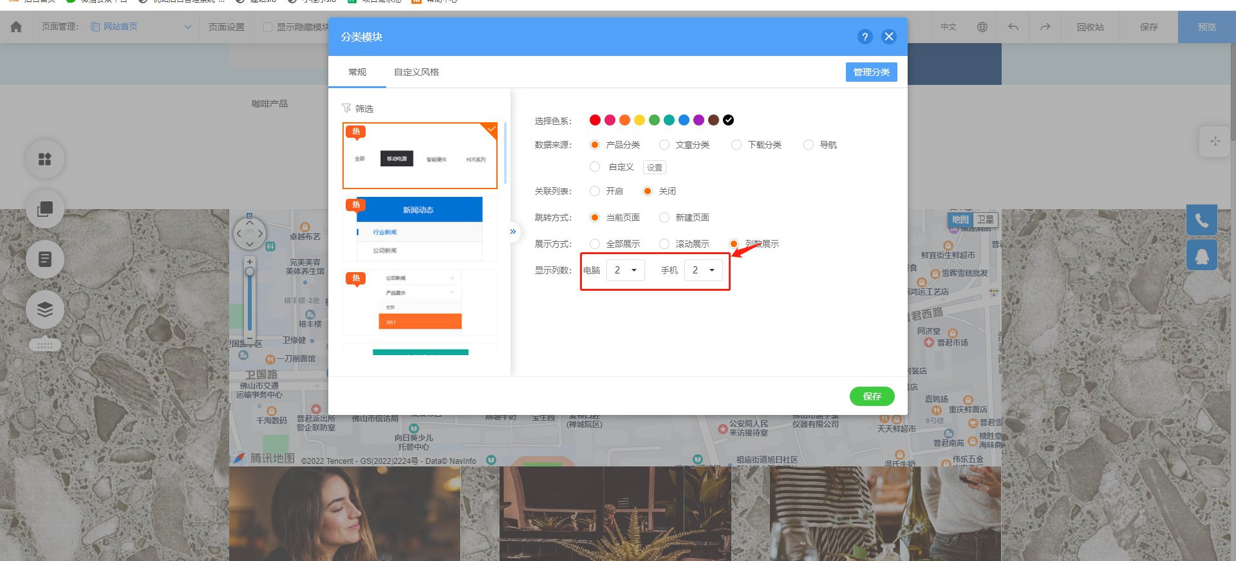Select 新建页面 jump mode radio
Screen dimensions: 1236x561
[664, 217]
